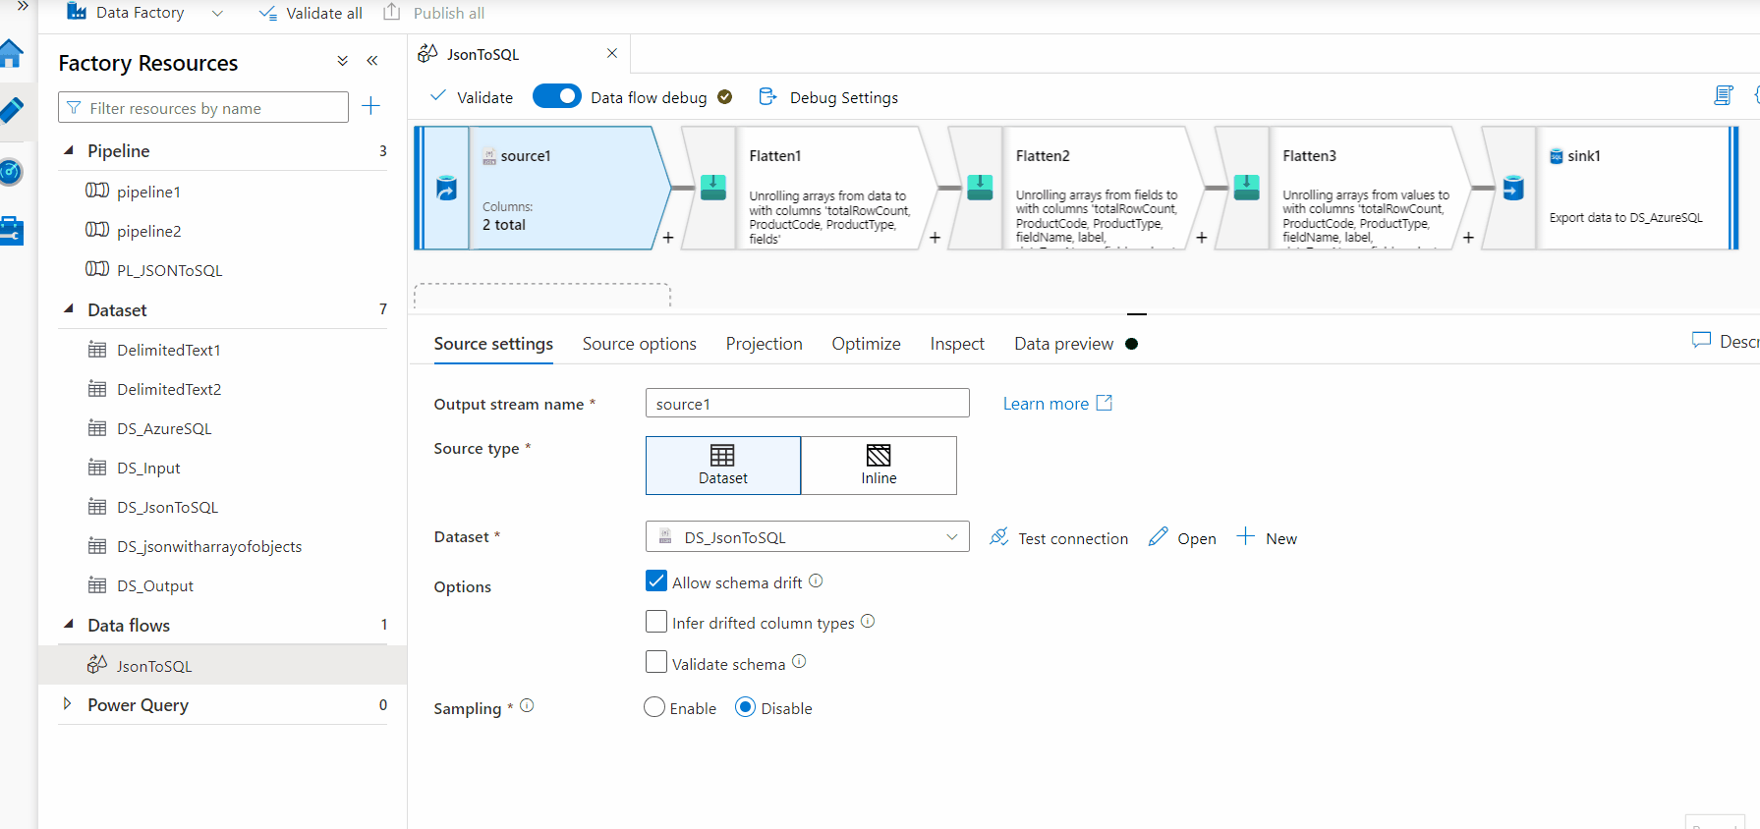Select JsonToSQL data flow in tree

point(222,665)
